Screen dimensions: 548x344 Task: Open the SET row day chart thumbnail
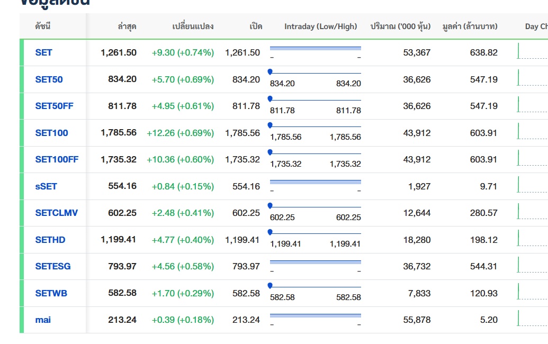(x=532, y=52)
